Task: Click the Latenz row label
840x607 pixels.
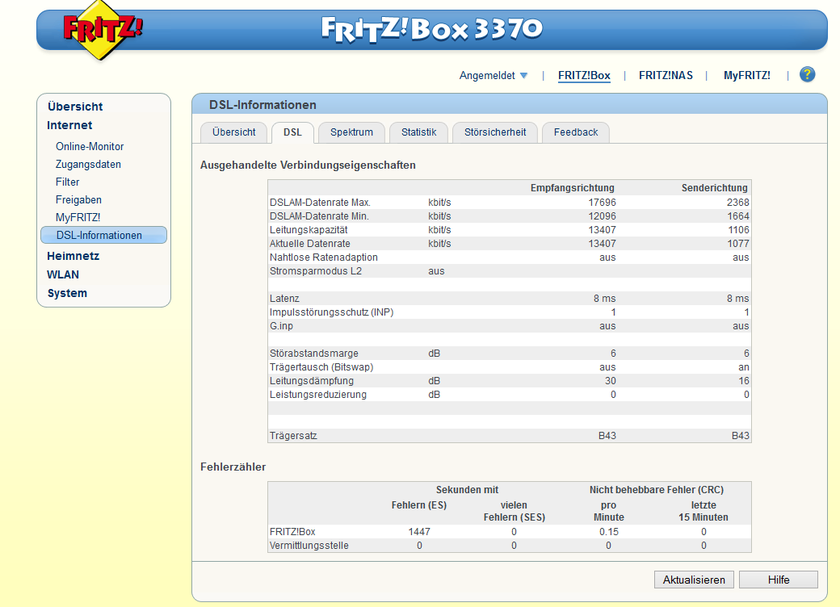Action: tap(284, 299)
